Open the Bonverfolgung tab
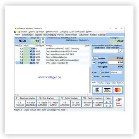Viewport: 139px width, 139px height. (50, 35)
